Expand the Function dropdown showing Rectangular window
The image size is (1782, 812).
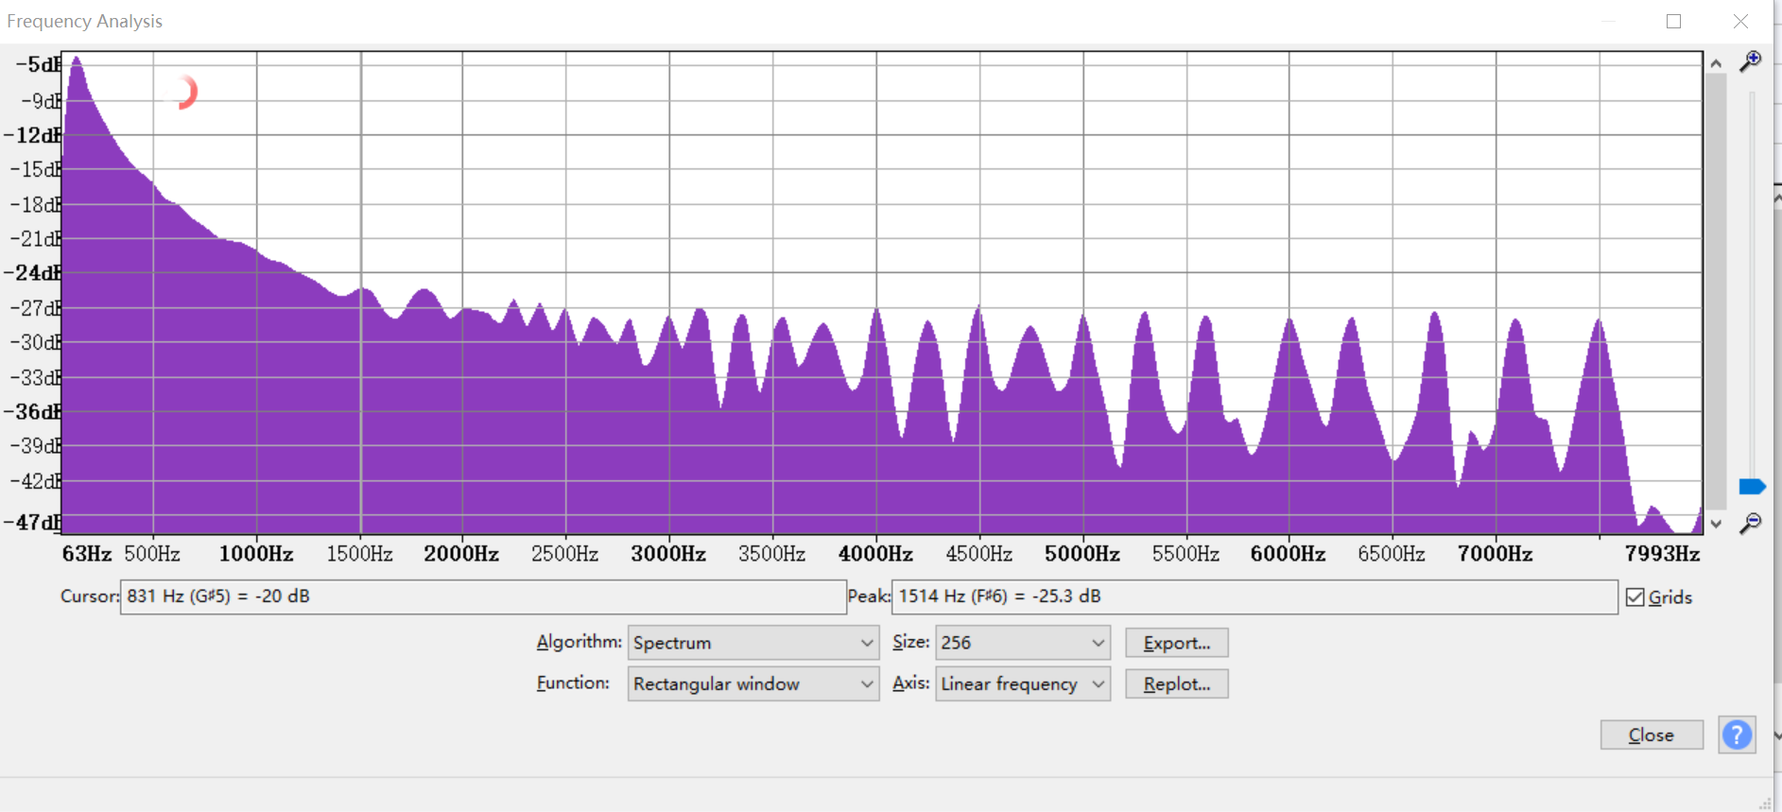[x=753, y=683]
